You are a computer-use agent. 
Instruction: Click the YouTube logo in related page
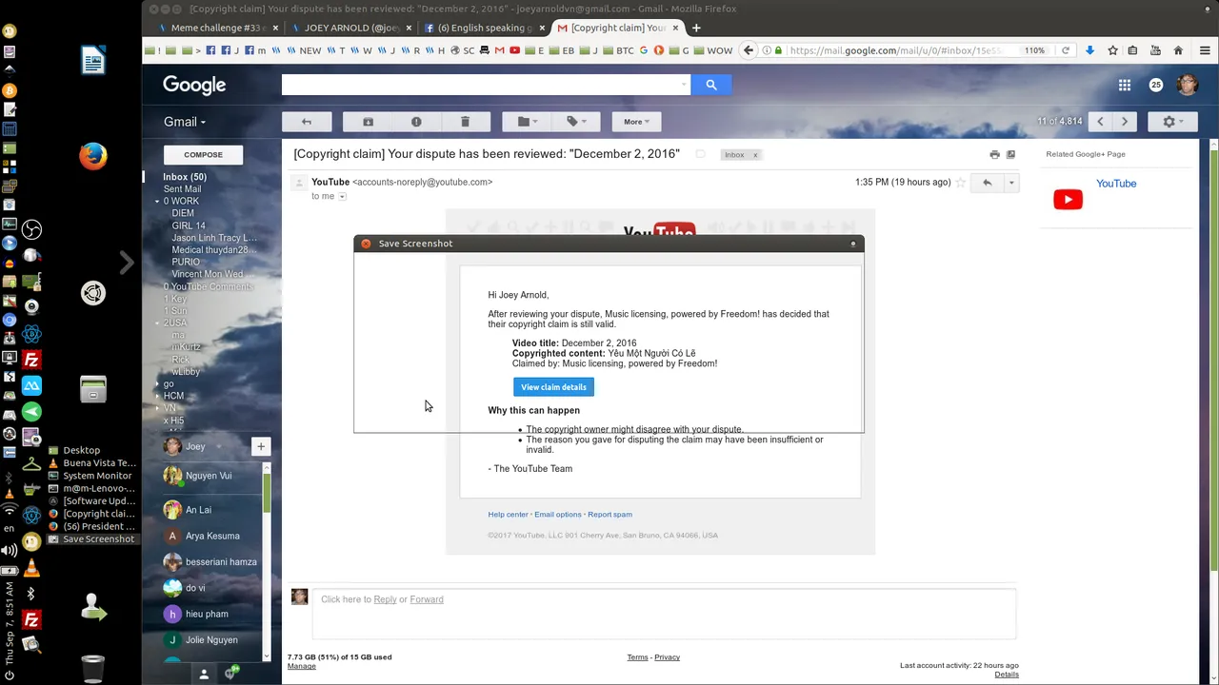point(1068,200)
